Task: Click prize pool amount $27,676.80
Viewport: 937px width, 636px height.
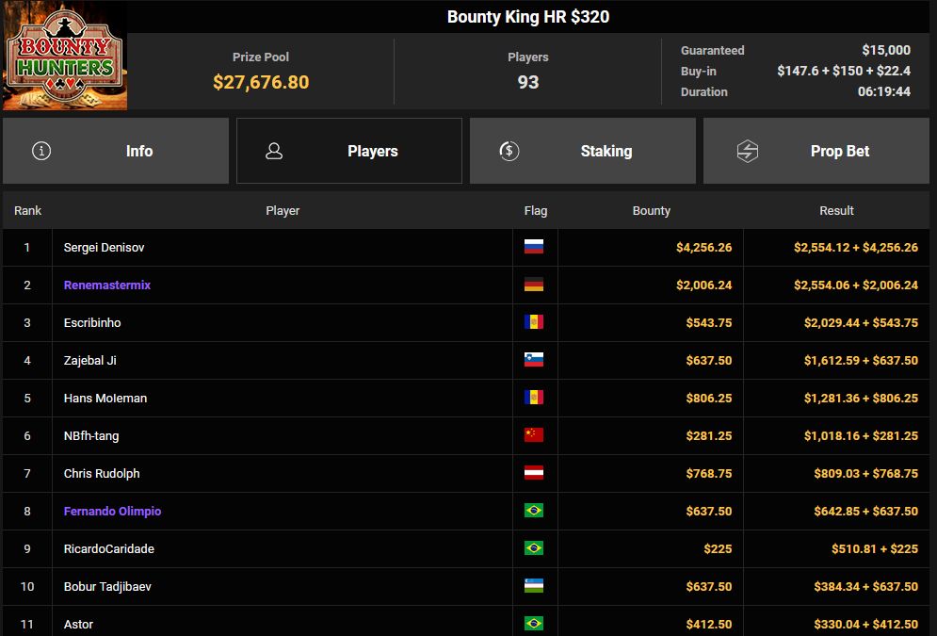Action: click(261, 82)
